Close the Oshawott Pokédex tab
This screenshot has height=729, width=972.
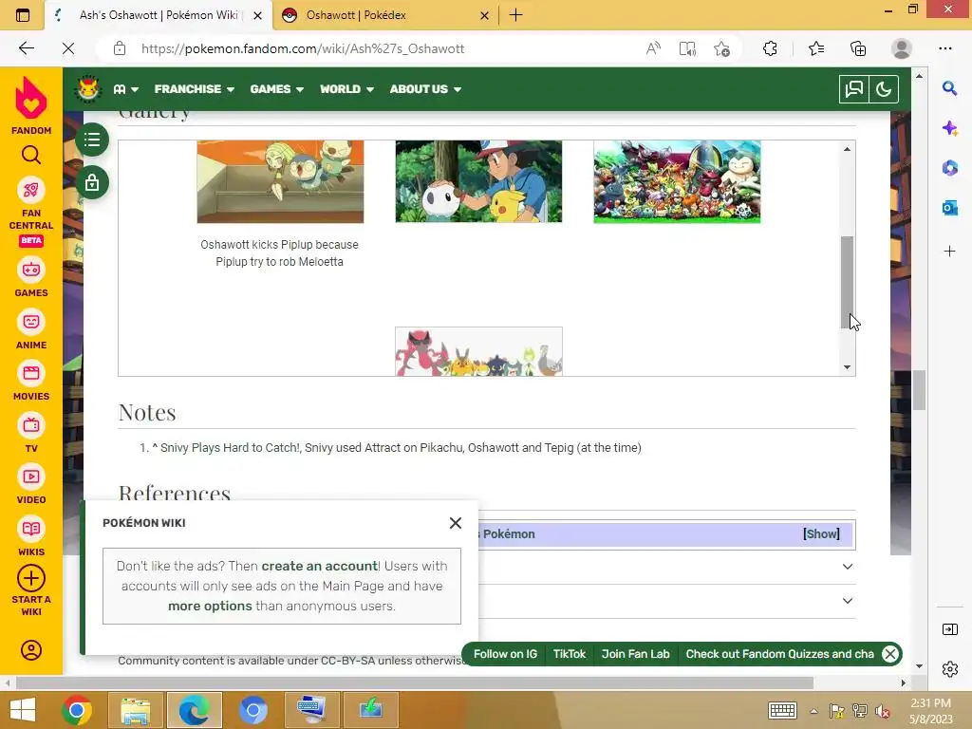[485, 15]
